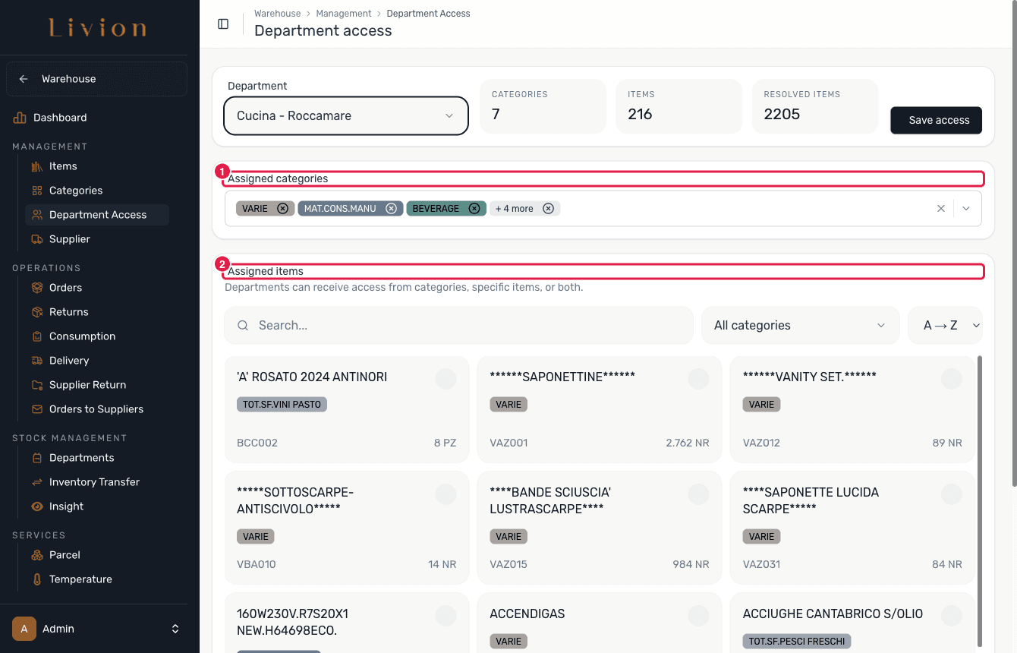Open the Orders to Suppliers link

pos(97,409)
